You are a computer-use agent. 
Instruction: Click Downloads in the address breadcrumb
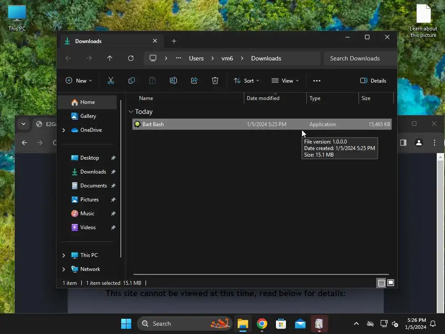(x=266, y=58)
